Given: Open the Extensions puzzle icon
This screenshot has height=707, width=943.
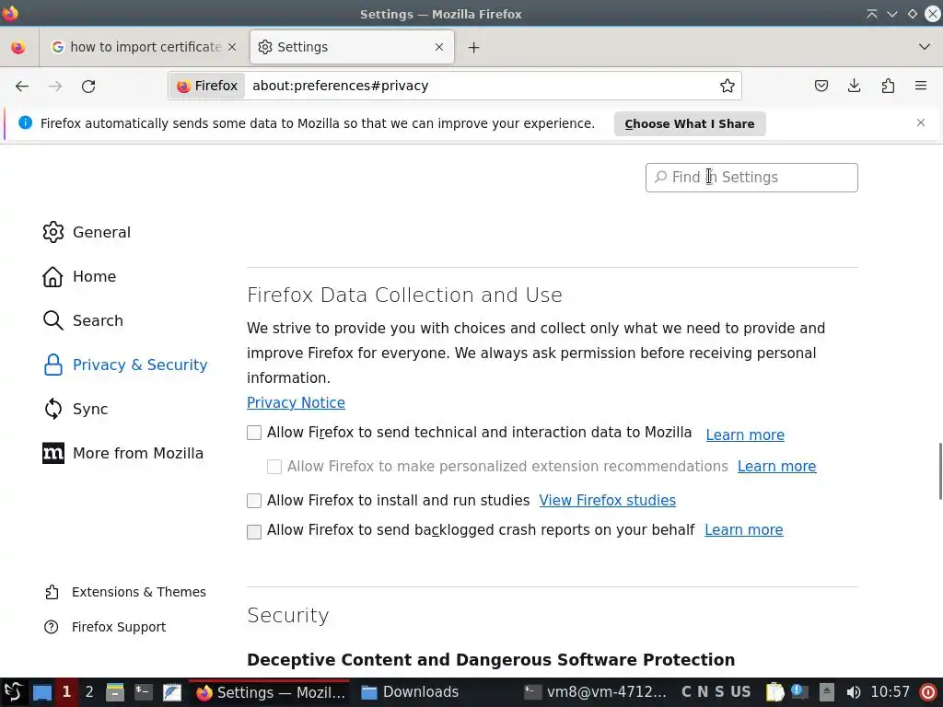Looking at the screenshot, I should coord(888,86).
